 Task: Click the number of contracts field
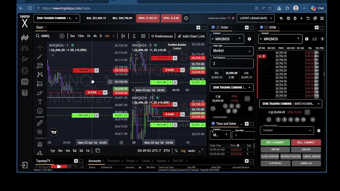(x=232, y=63)
